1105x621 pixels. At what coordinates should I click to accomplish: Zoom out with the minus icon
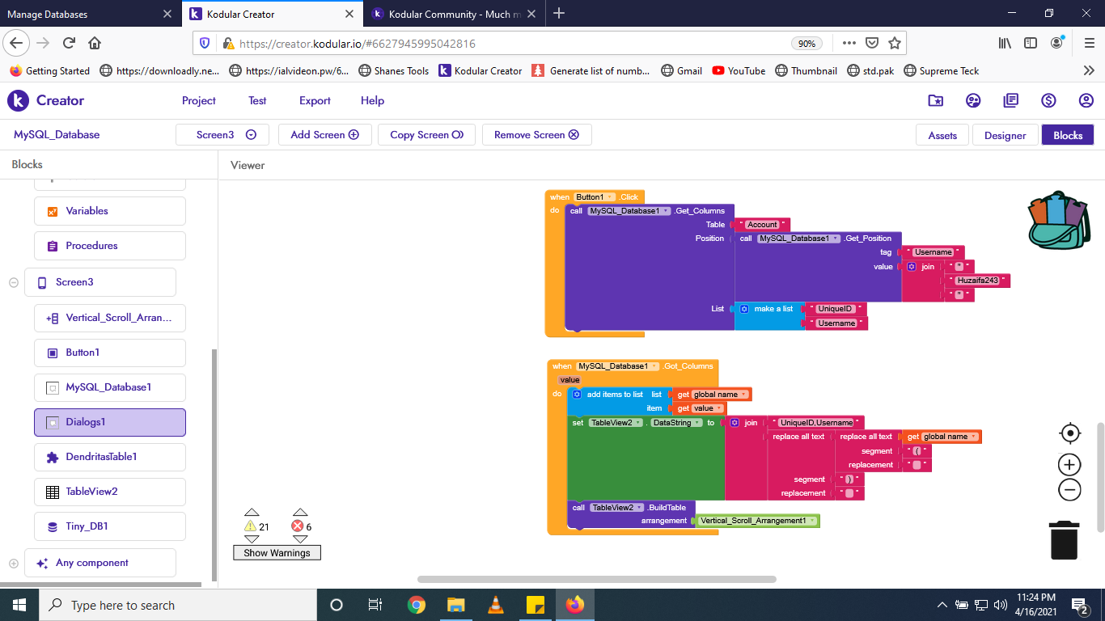1069,490
